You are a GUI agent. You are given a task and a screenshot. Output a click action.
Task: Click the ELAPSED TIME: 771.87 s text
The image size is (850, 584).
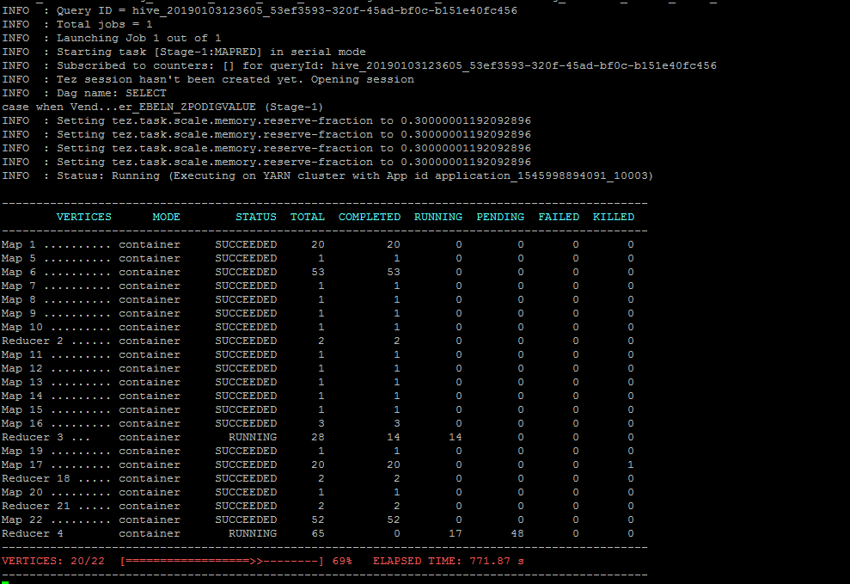(x=449, y=562)
